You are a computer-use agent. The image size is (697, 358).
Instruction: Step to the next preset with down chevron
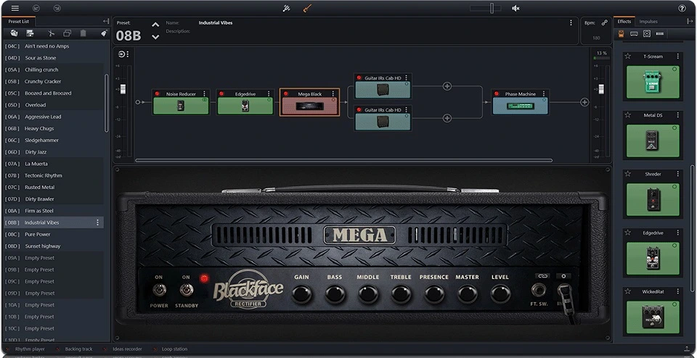point(155,37)
